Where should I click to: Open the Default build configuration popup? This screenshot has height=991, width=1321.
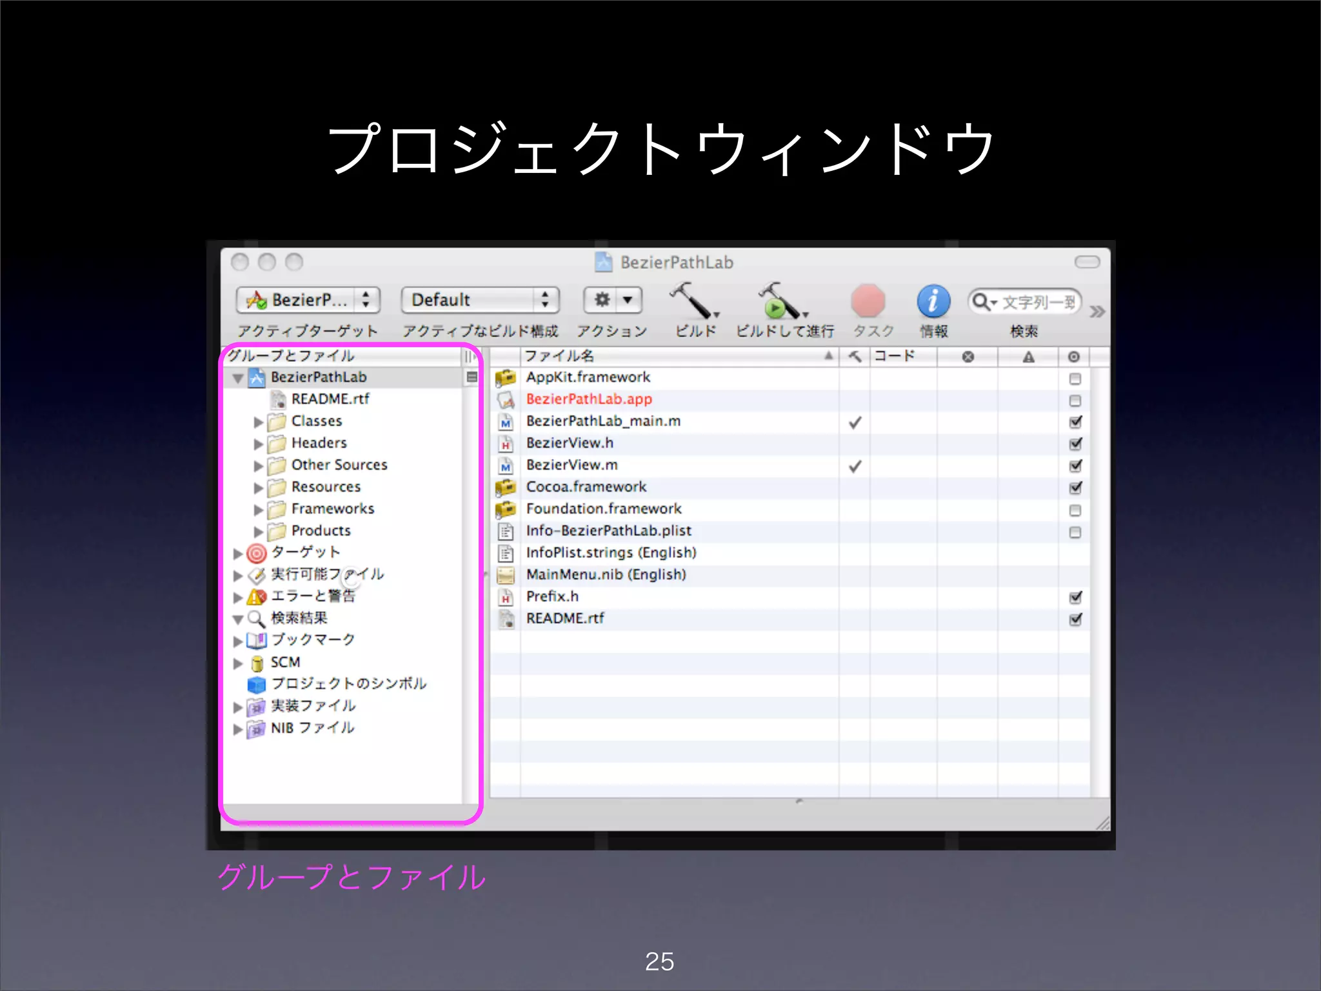click(480, 300)
